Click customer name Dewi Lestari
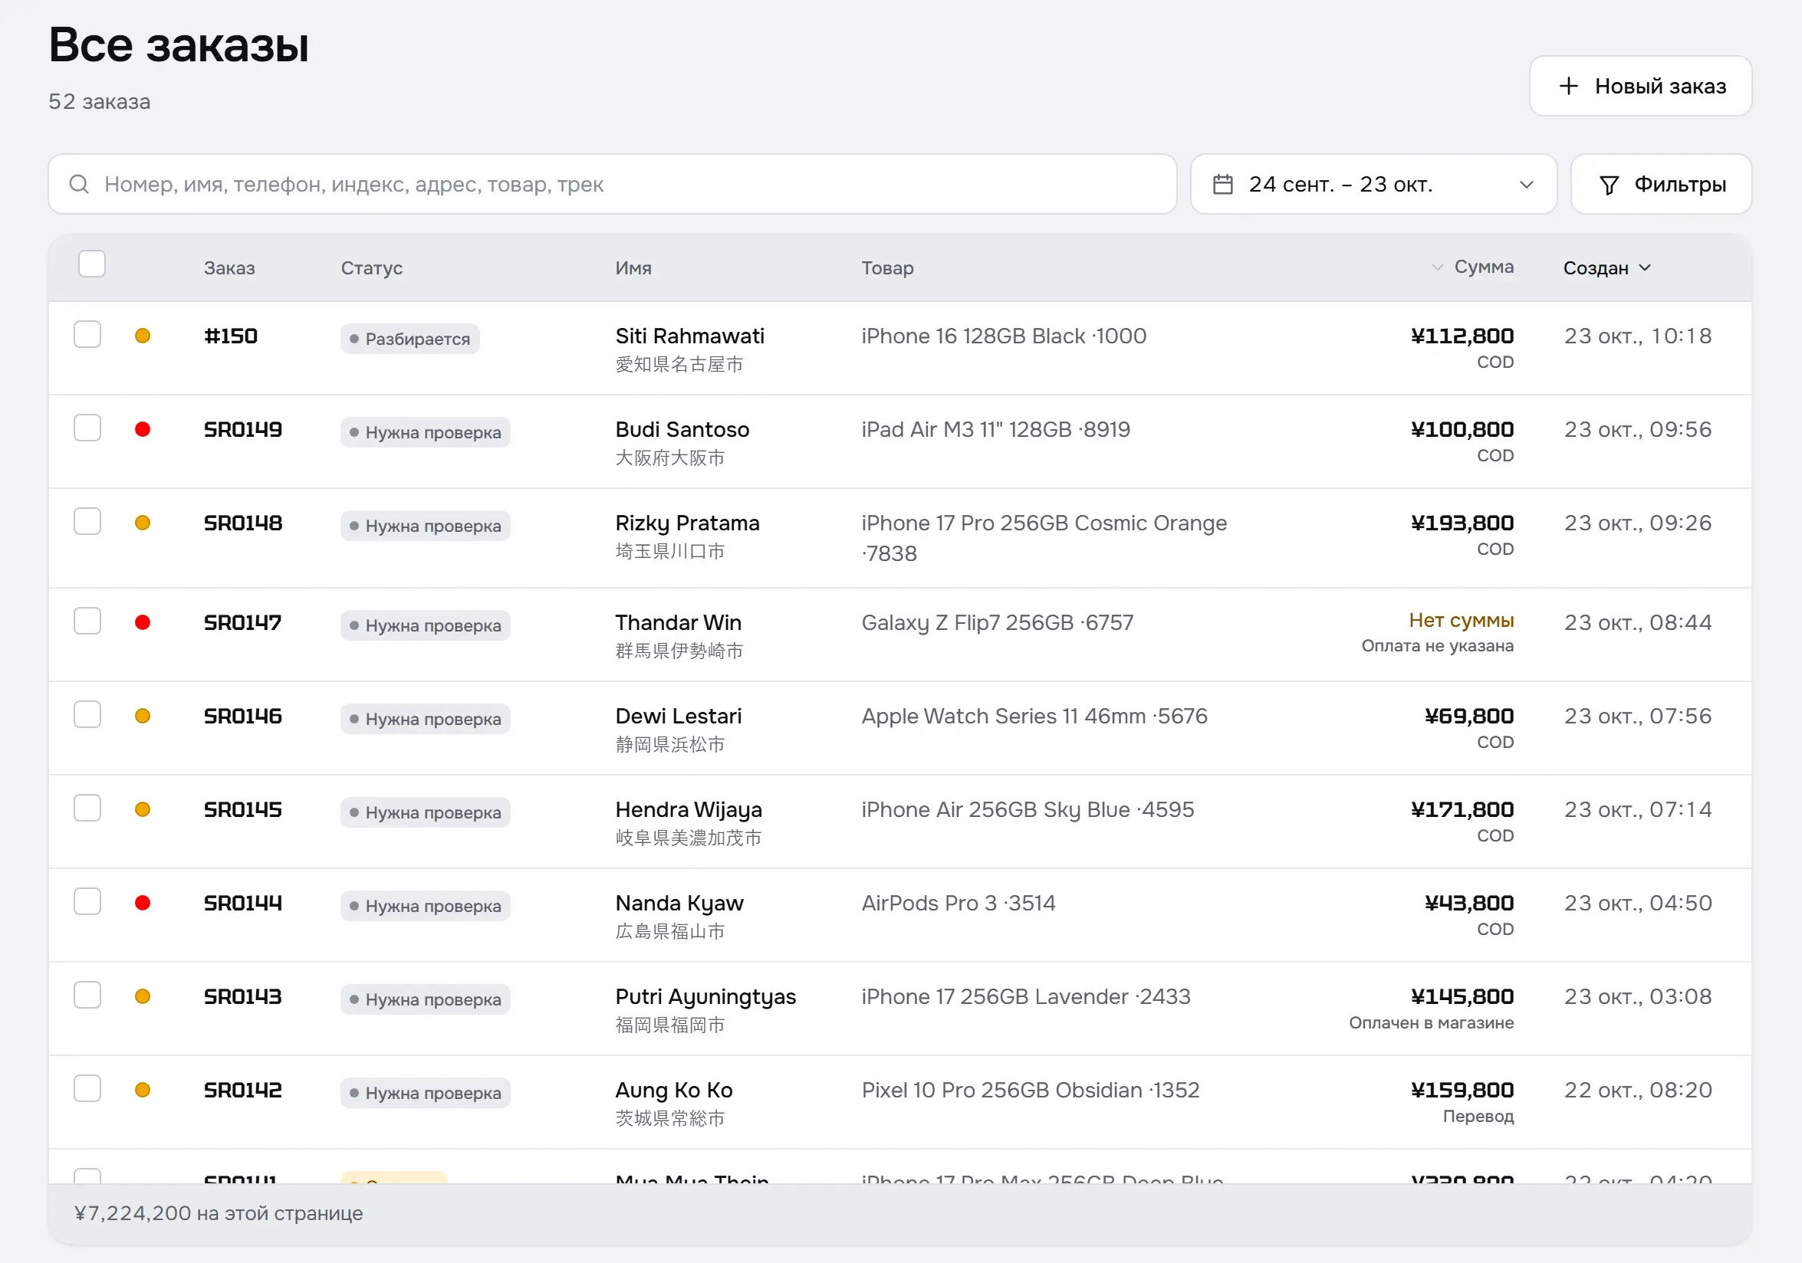1802x1263 pixels. point(678,717)
